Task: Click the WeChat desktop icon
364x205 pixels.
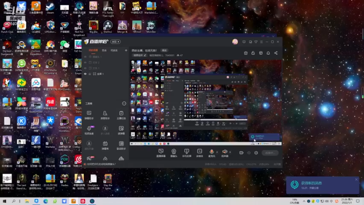Action: tap(65, 46)
